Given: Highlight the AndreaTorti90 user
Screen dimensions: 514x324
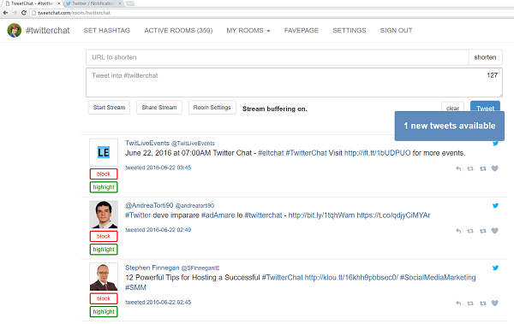Looking at the screenshot, I should 104,250.
